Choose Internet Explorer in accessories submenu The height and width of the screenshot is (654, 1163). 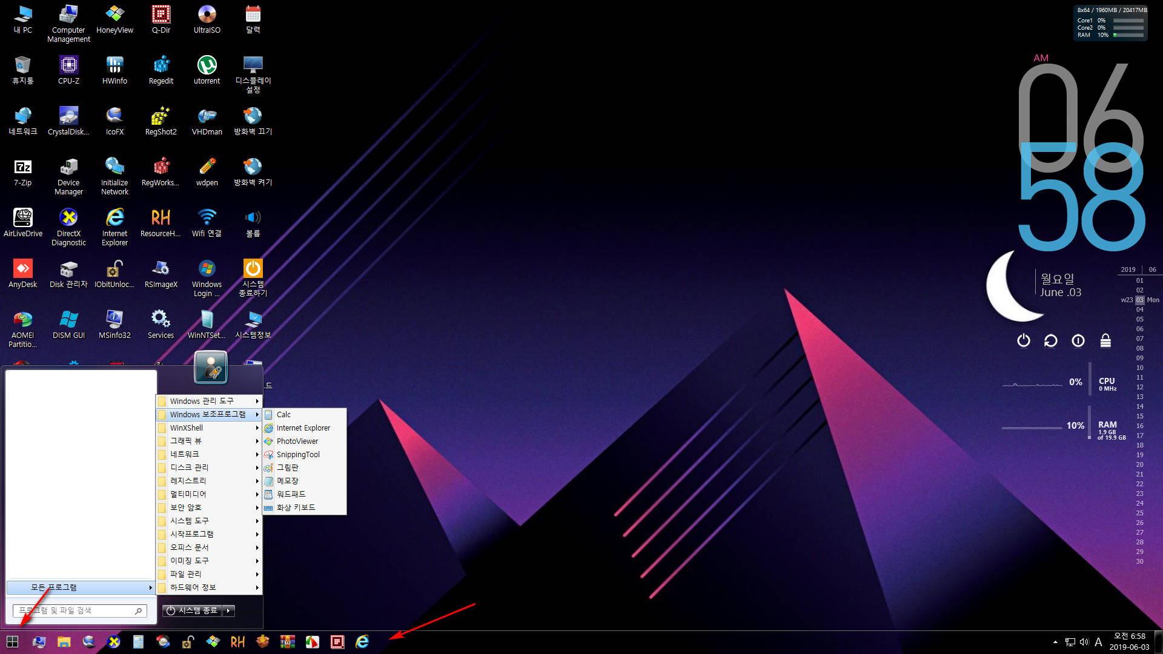[304, 428]
